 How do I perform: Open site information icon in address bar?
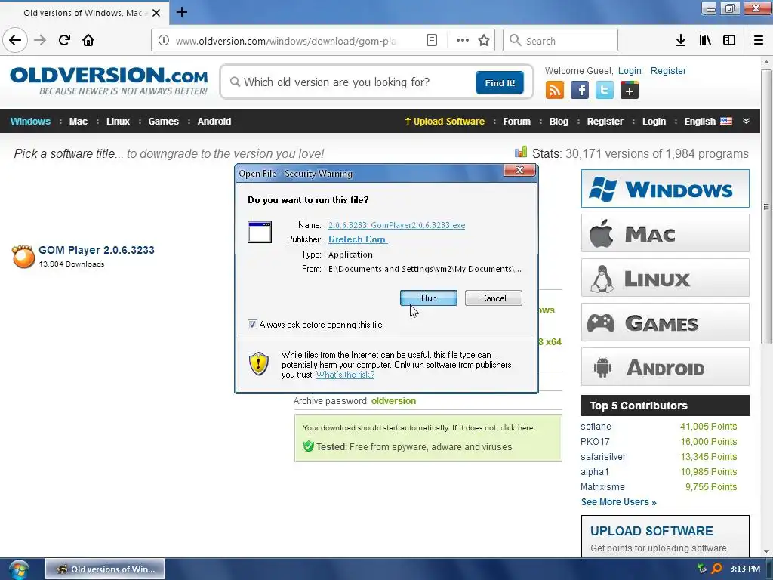[164, 41]
